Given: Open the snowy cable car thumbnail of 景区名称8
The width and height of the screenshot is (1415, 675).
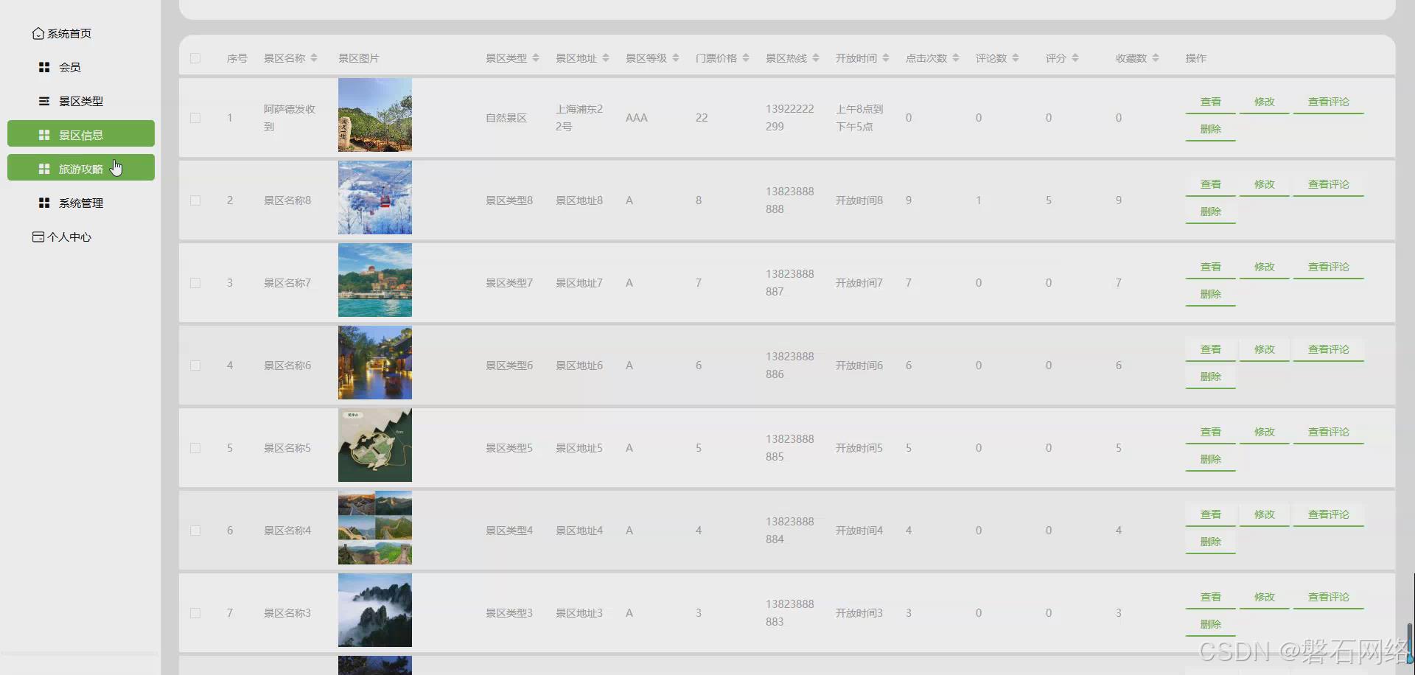Looking at the screenshot, I should [x=375, y=197].
